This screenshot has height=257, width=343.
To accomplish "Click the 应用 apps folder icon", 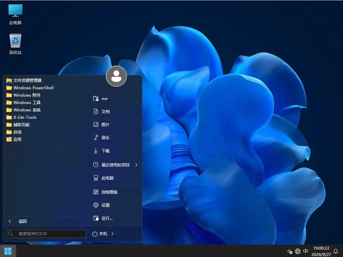I will click(x=9, y=139).
